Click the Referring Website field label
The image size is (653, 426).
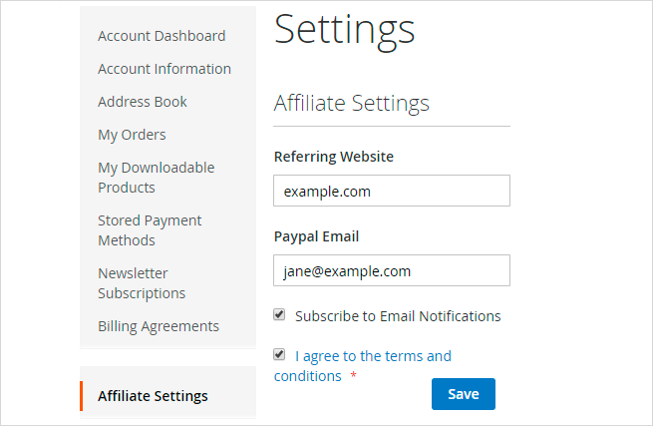click(333, 157)
